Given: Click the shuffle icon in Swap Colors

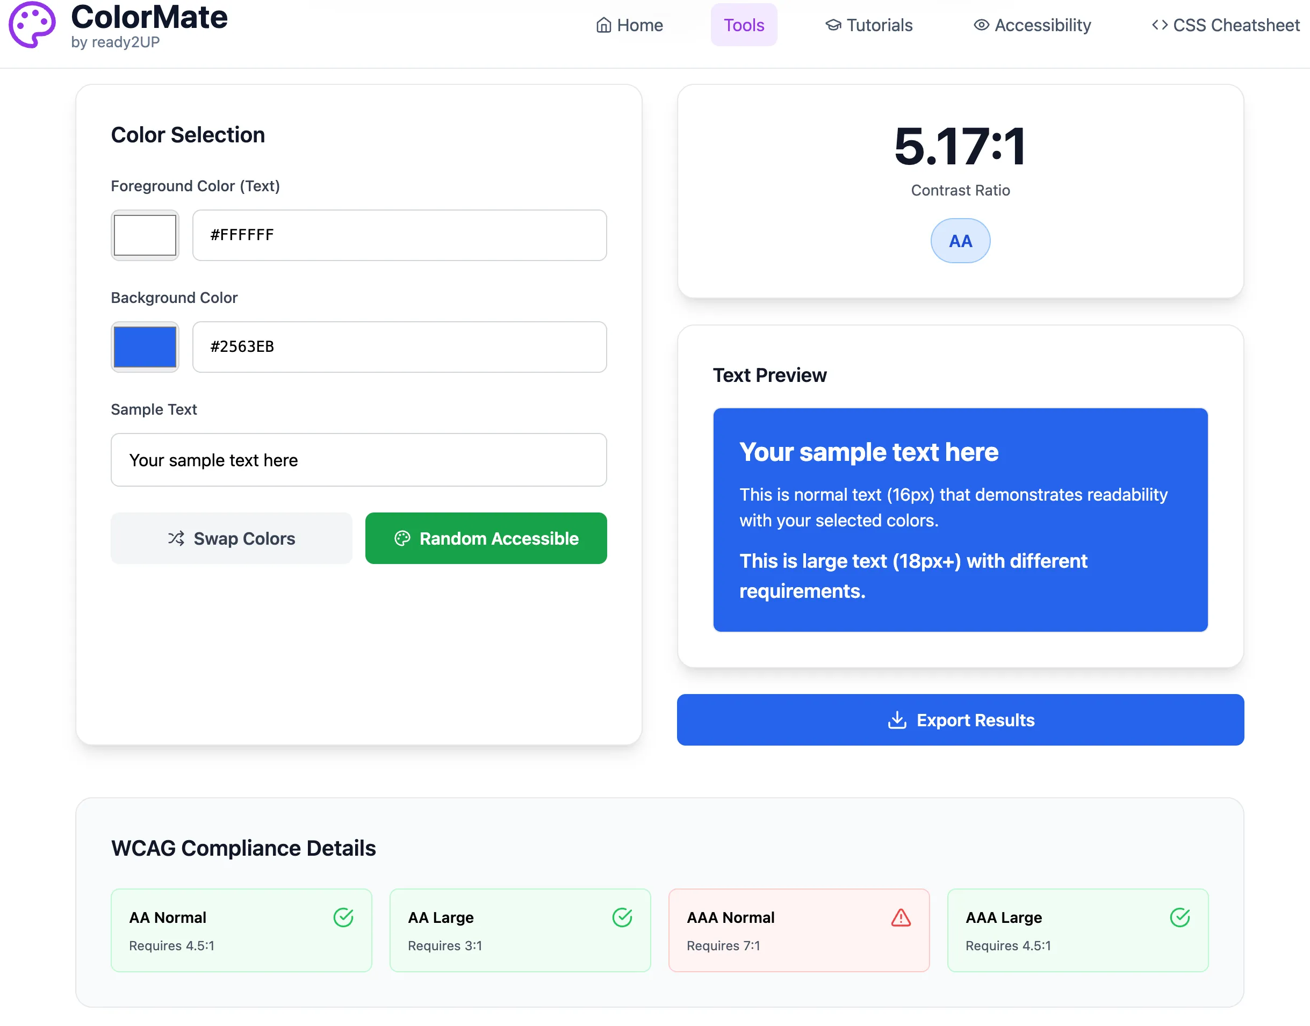Looking at the screenshot, I should click(x=176, y=538).
